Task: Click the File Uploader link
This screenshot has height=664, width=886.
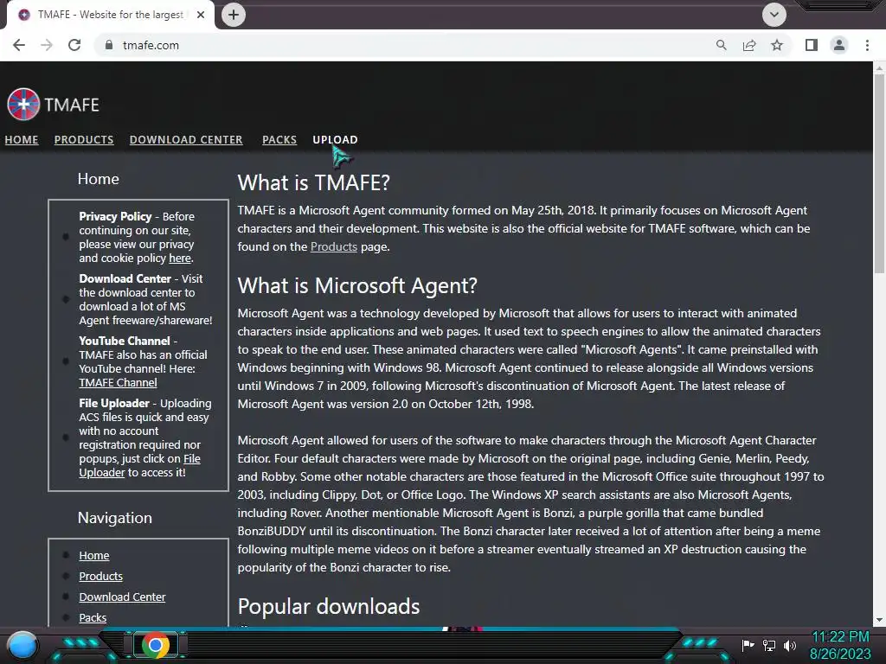Action: tap(139, 466)
